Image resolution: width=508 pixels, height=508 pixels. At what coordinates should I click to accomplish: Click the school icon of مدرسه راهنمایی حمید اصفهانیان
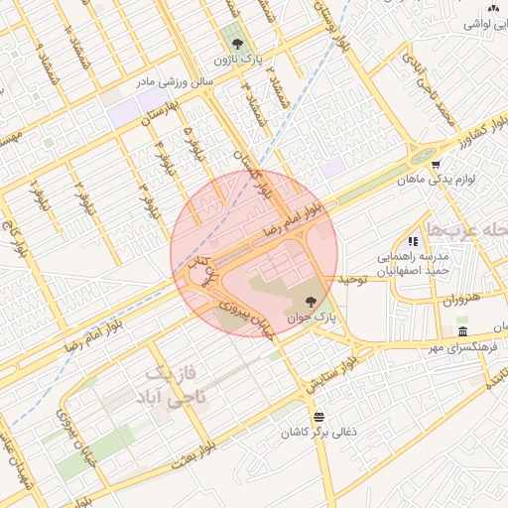[413, 241]
